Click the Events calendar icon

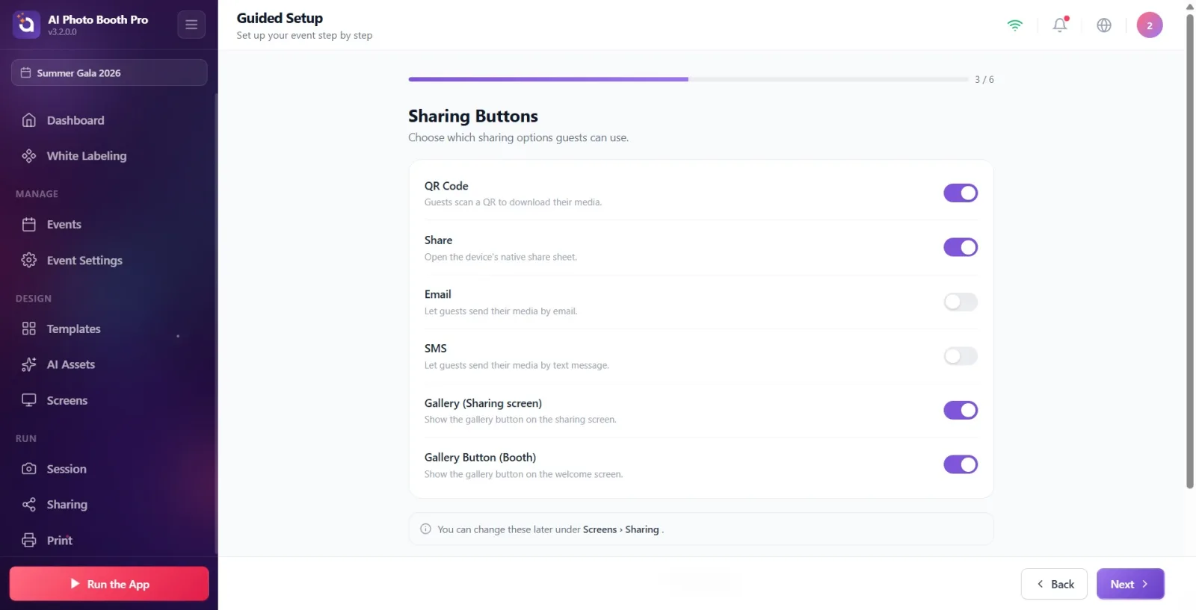[x=29, y=224]
